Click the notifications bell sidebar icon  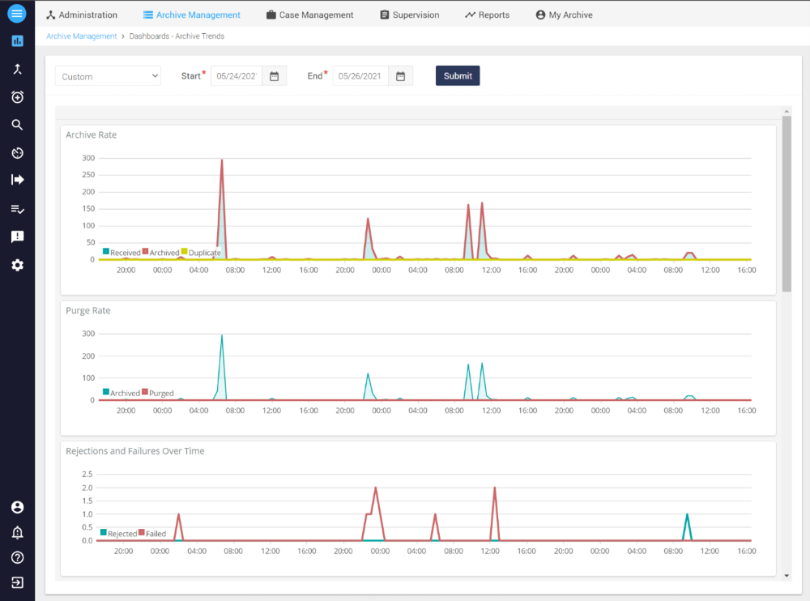17,532
